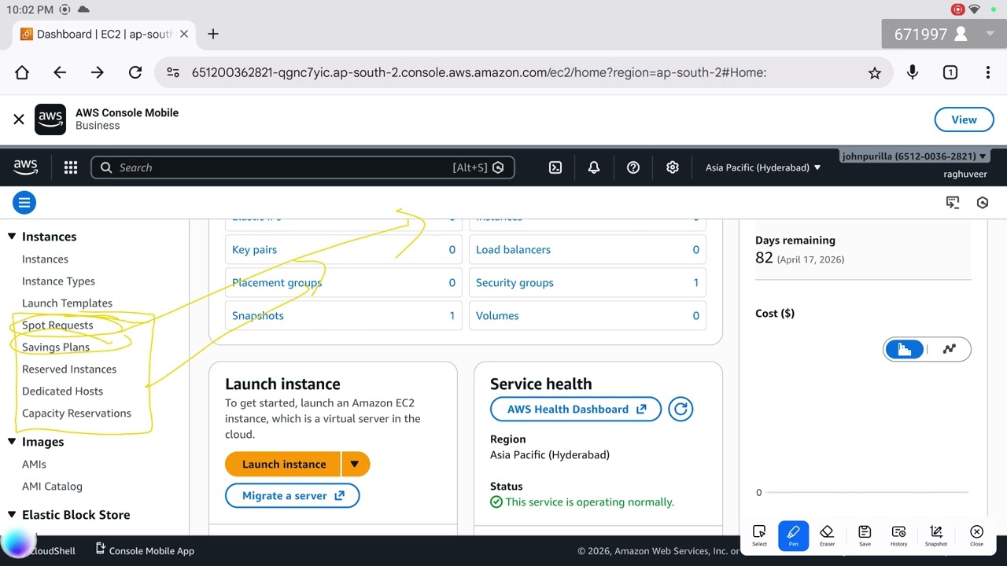Close the annotation toolbar
The height and width of the screenshot is (566, 1007).
pos(976,535)
